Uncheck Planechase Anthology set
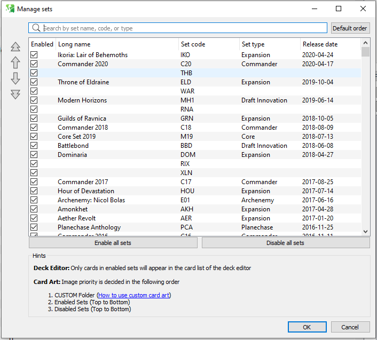377x340 pixels. point(34,227)
